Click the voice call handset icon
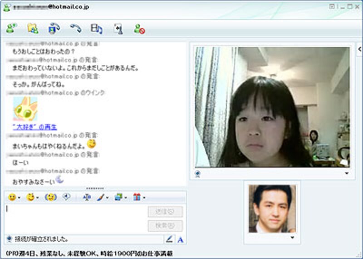The width and height of the screenshot is (363, 259). [75, 29]
